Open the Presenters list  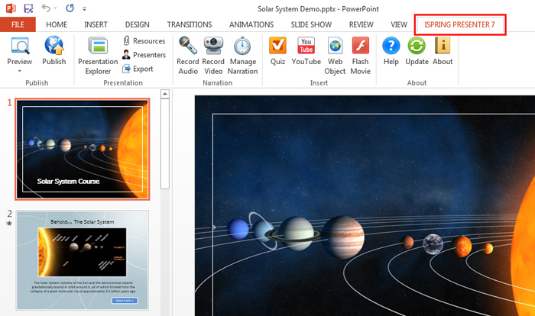[144, 55]
